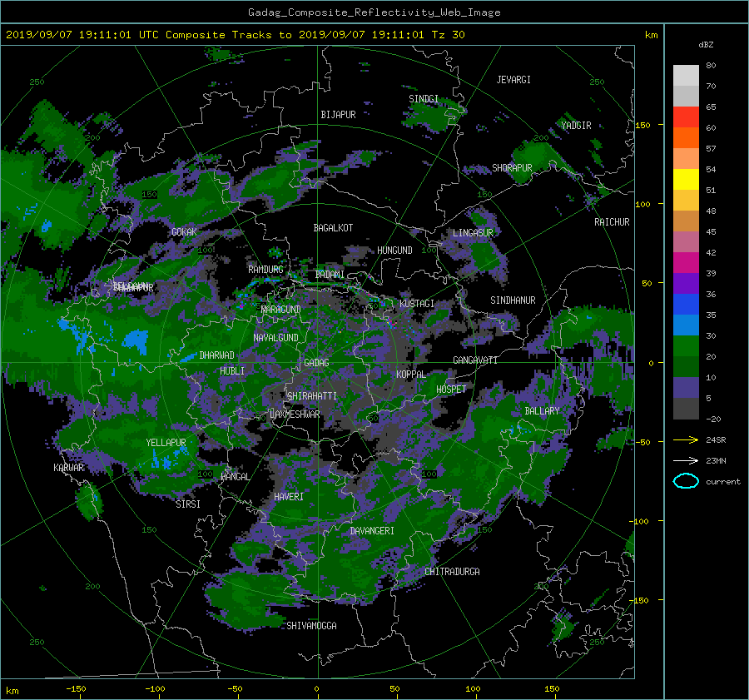The width and height of the screenshot is (749, 700).
Task: Click the 'dBZ' legend heading
Action: [x=706, y=44]
